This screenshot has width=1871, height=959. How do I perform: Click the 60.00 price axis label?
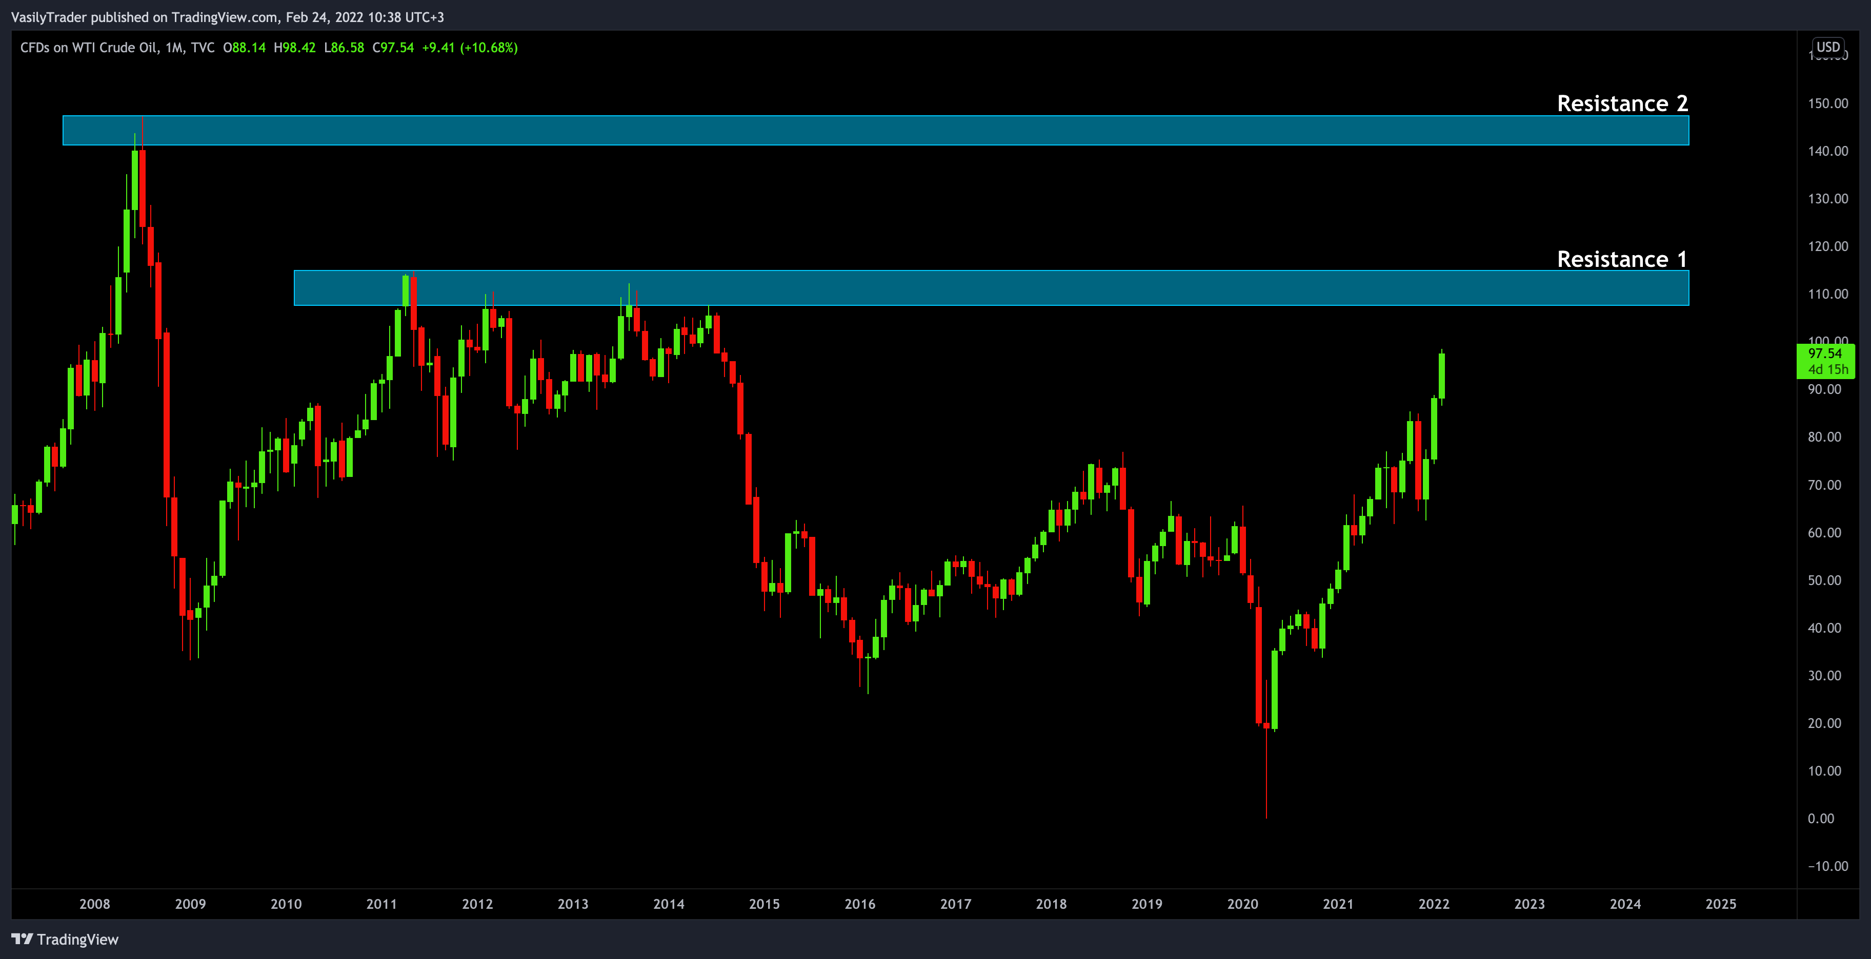pyautogui.click(x=1824, y=532)
